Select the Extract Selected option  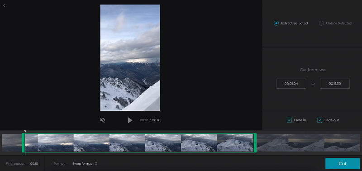(x=291, y=24)
